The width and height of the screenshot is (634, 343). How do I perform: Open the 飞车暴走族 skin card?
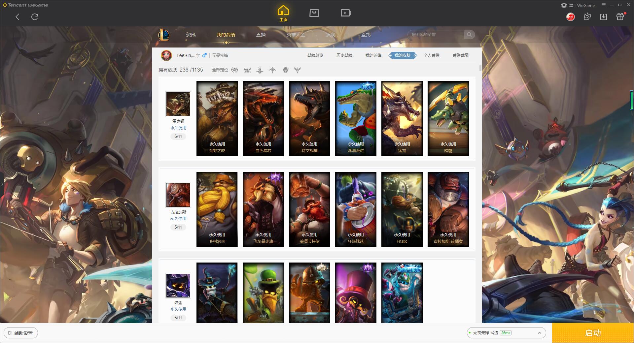click(263, 209)
